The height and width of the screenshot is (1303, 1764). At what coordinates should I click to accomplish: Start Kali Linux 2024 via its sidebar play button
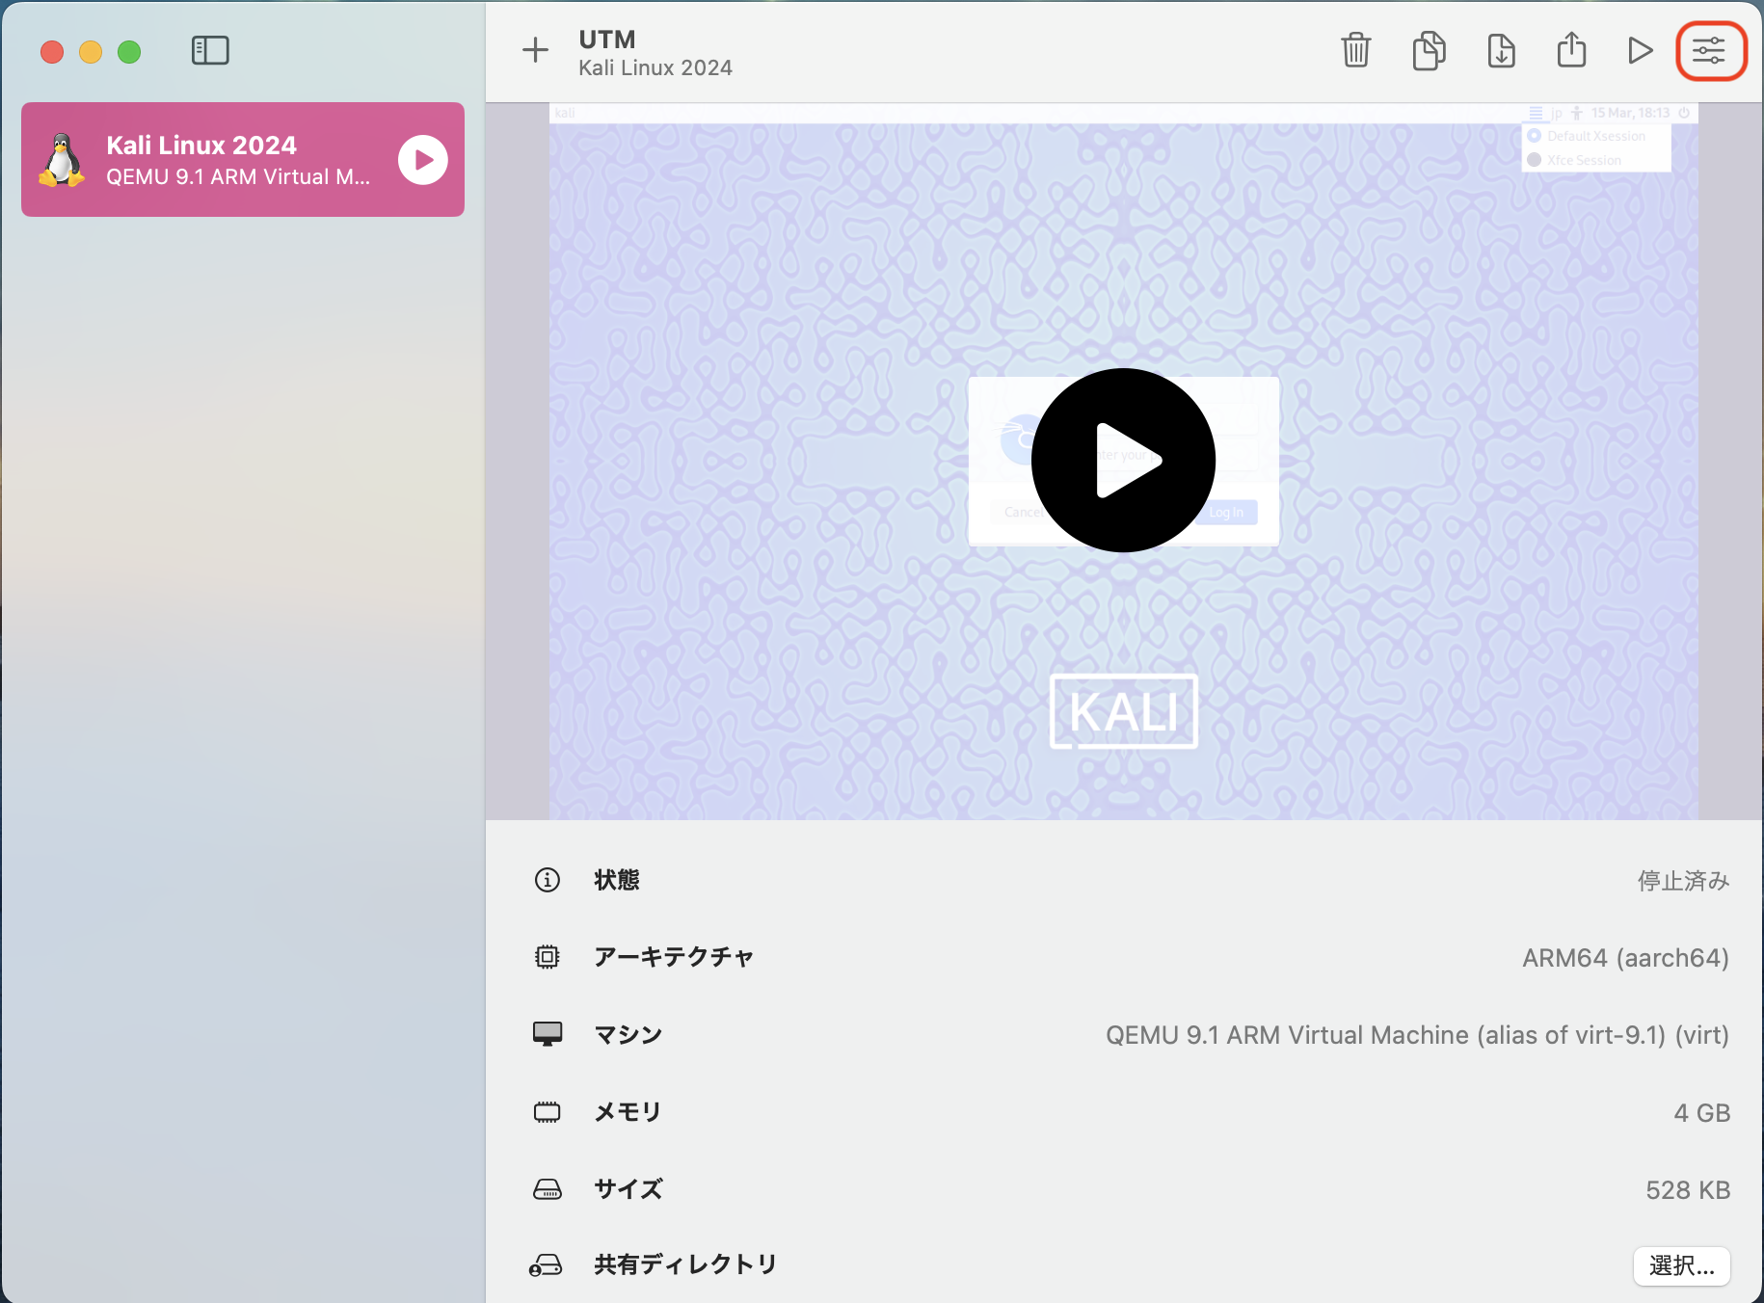click(x=421, y=160)
